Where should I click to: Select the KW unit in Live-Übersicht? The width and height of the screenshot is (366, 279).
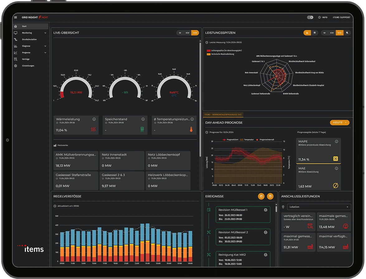pyautogui.click(x=188, y=33)
